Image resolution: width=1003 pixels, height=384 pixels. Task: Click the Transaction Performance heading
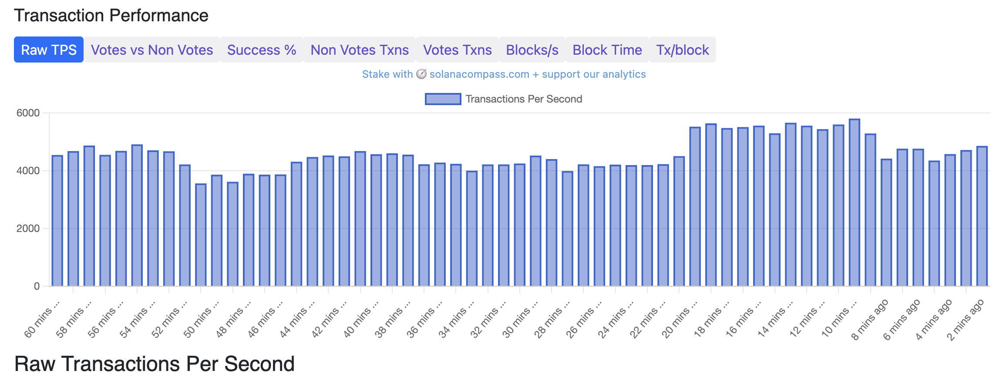click(x=112, y=15)
